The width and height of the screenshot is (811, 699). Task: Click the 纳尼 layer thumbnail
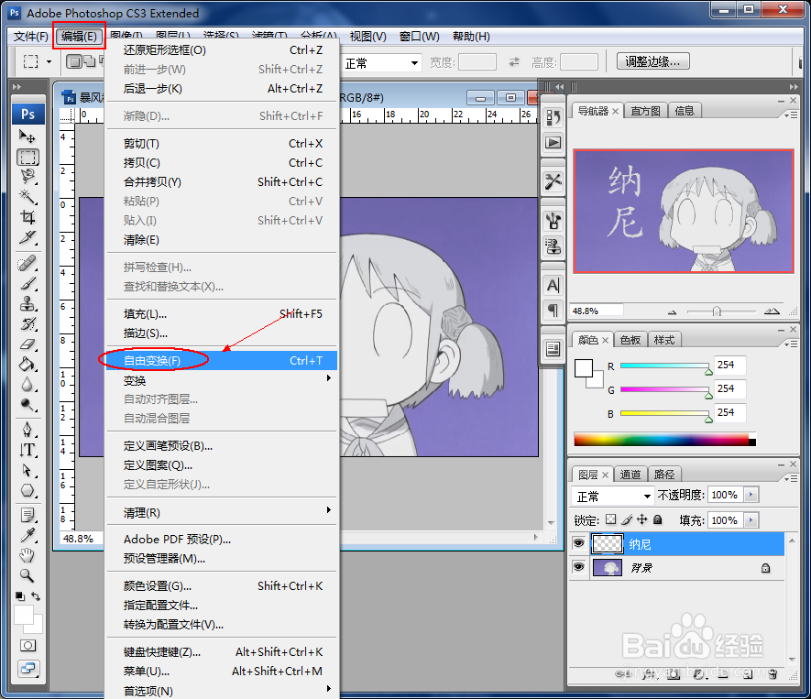click(607, 542)
